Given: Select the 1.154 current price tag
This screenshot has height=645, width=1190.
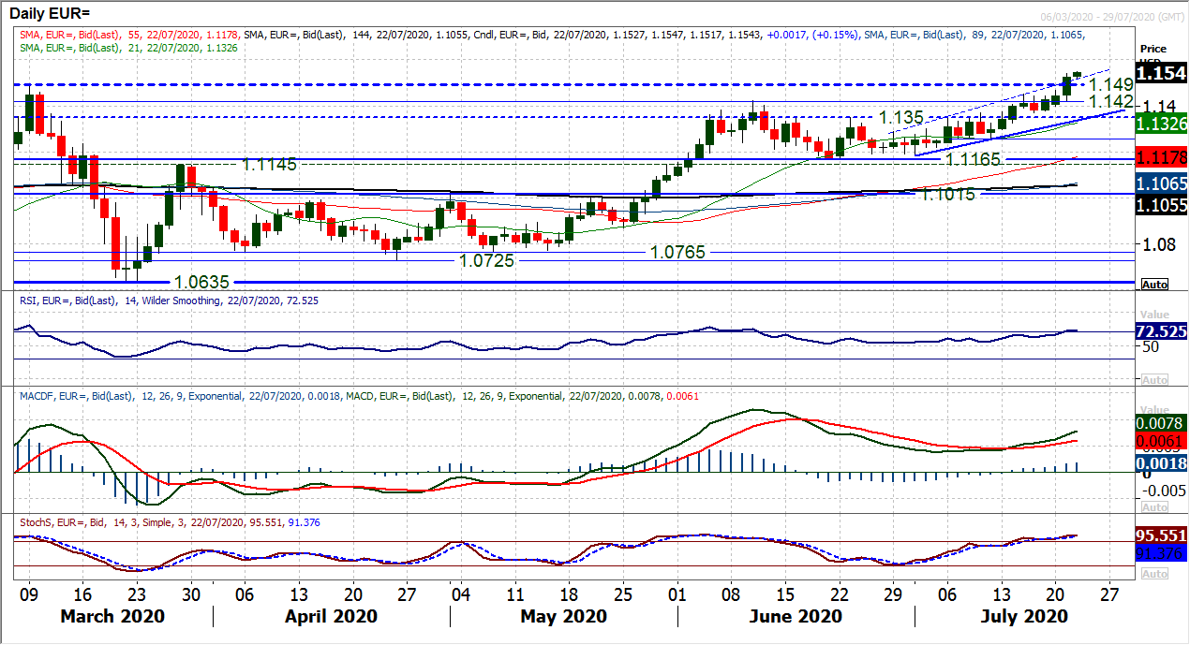Looking at the screenshot, I should [x=1161, y=73].
